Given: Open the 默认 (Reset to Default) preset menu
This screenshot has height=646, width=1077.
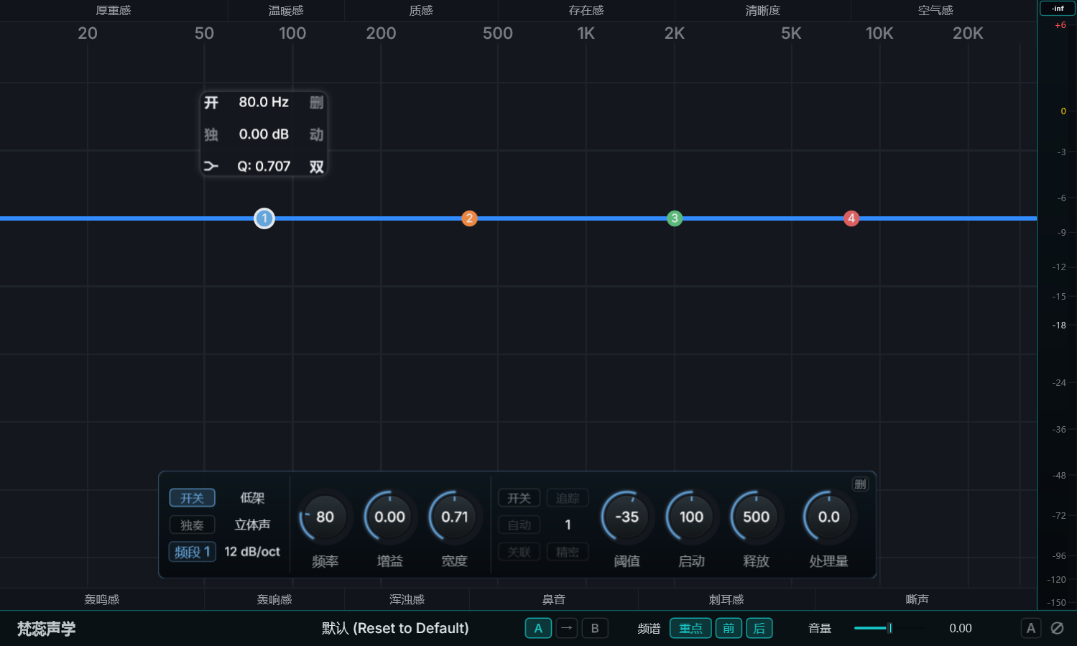Looking at the screenshot, I should [x=395, y=628].
